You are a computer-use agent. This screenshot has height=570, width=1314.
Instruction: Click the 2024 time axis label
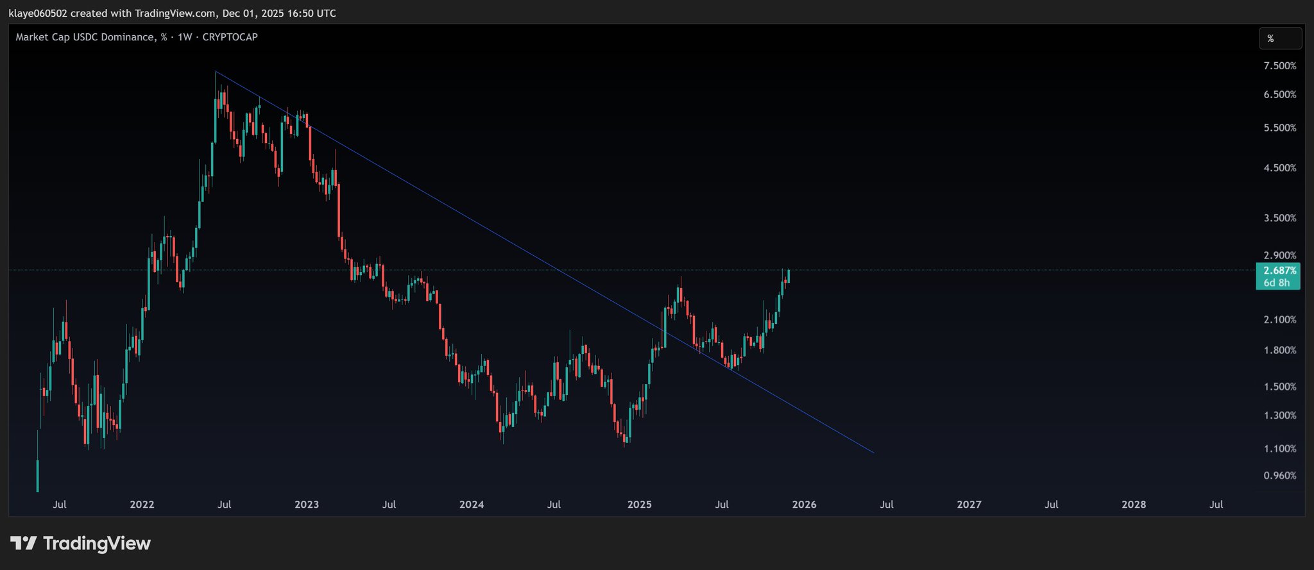coord(472,505)
